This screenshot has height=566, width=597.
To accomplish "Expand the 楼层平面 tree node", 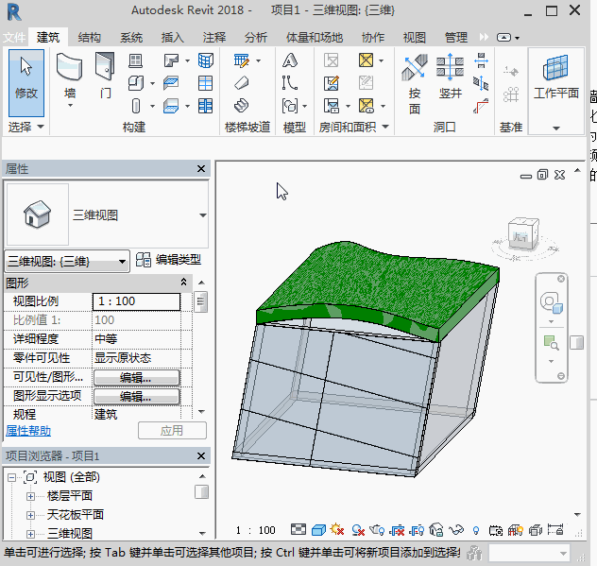I will pos(30,496).
